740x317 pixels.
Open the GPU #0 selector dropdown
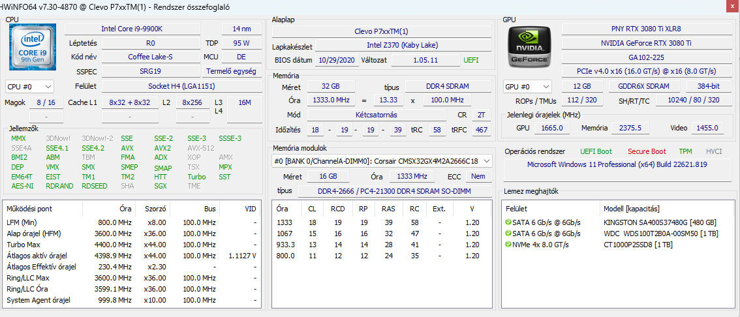point(527,87)
